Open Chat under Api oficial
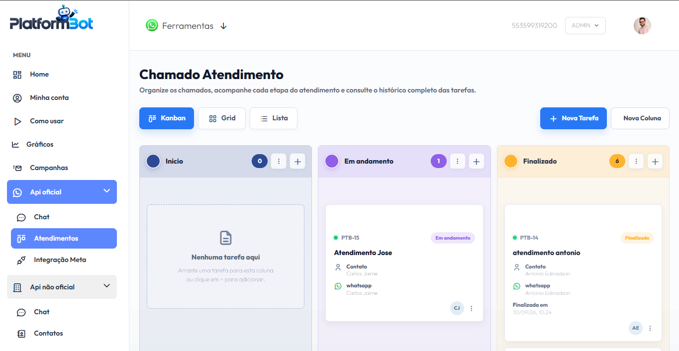The height and width of the screenshot is (351, 679). tap(42, 217)
